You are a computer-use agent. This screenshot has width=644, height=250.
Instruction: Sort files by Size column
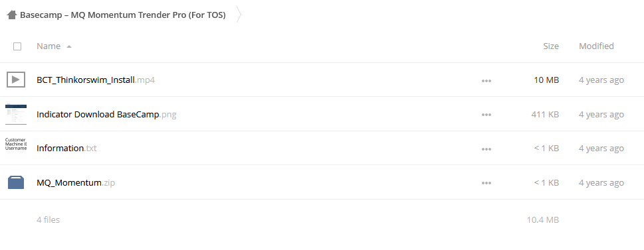(x=551, y=46)
